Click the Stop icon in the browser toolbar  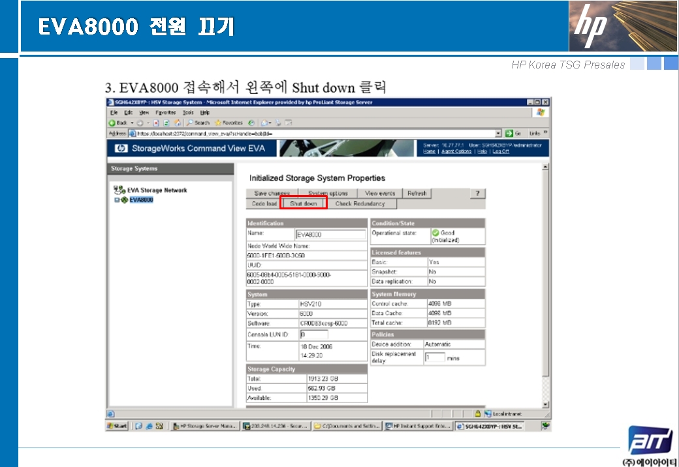tap(156, 123)
